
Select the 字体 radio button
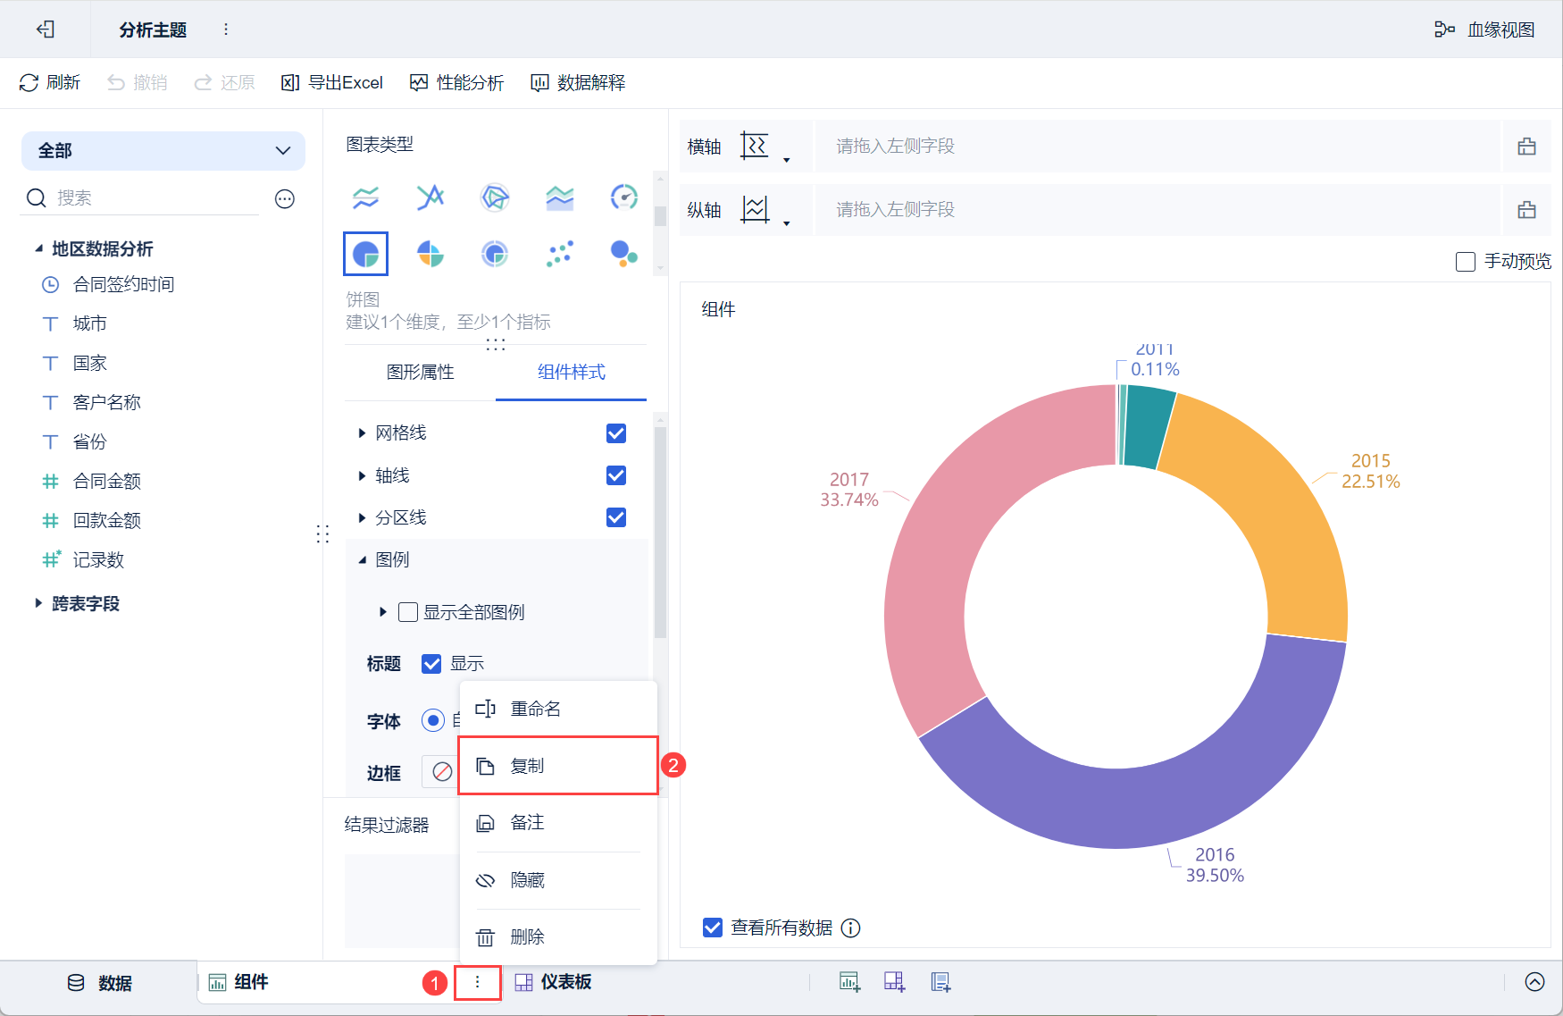pyautogui.click(x=433, y=720)
